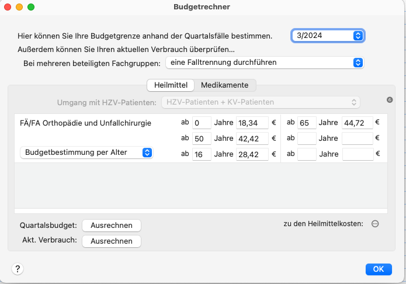406x284 pixels.
Task: Click the green zoom window button
Action: [x=31, y=7]
